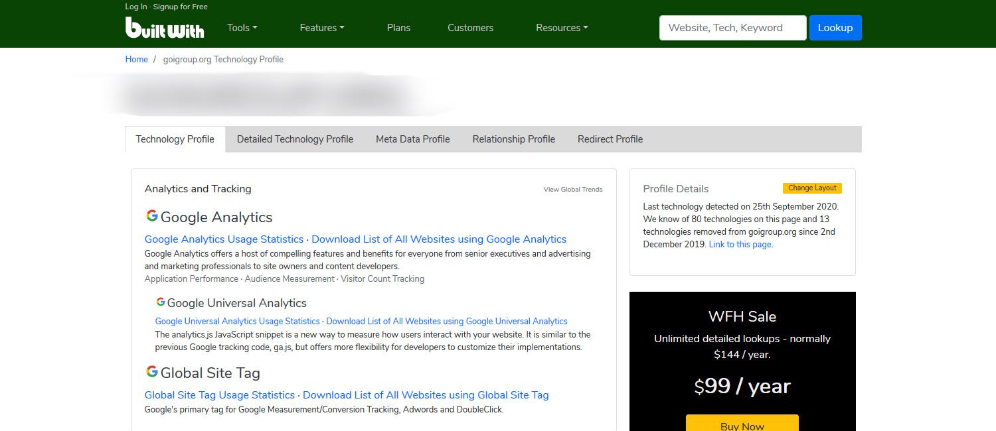Click the Google Analytics G icon

click(x=152, y=215)
